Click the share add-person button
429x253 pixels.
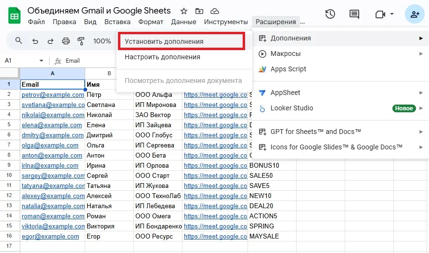[415, 14]
